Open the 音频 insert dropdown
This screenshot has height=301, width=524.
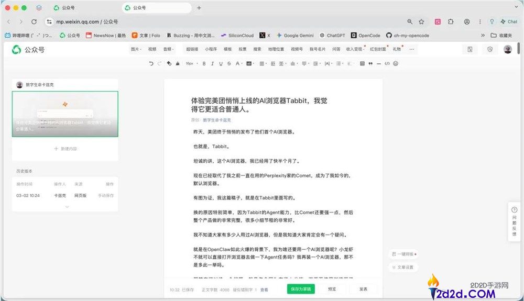point(168,49)
